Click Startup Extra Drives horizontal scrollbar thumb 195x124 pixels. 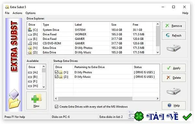tap(95, 98)
